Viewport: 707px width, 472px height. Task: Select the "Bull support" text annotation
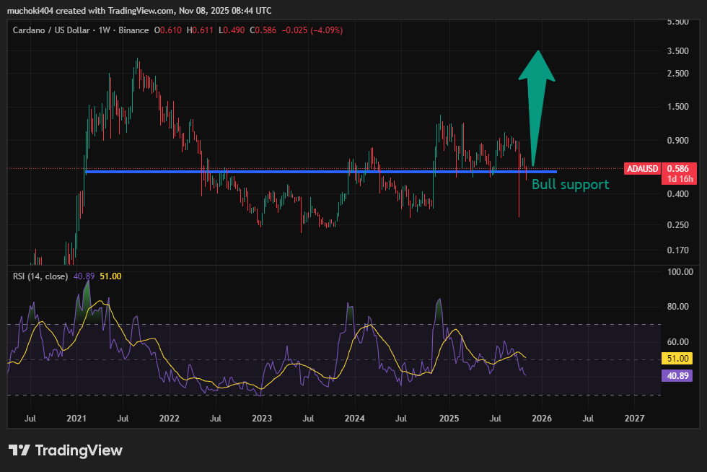pos(570,185)
